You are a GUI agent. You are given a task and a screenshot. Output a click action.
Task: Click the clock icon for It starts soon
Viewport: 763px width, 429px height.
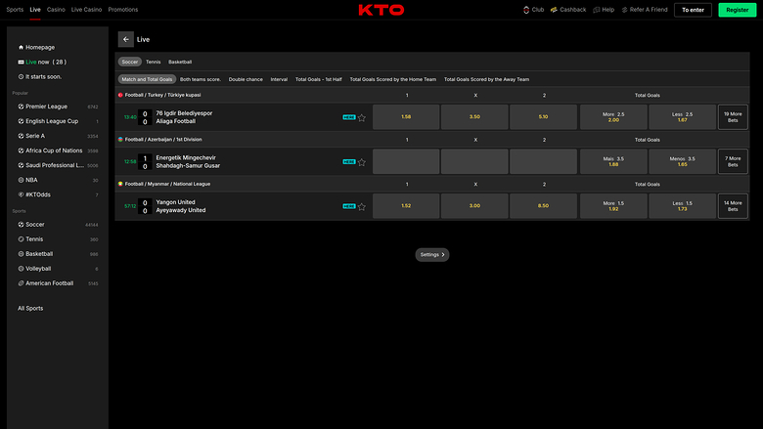click(21, 76)
